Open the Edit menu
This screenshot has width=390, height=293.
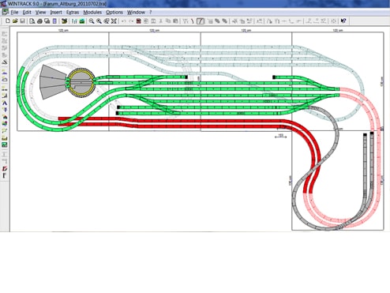coord(27,13)
